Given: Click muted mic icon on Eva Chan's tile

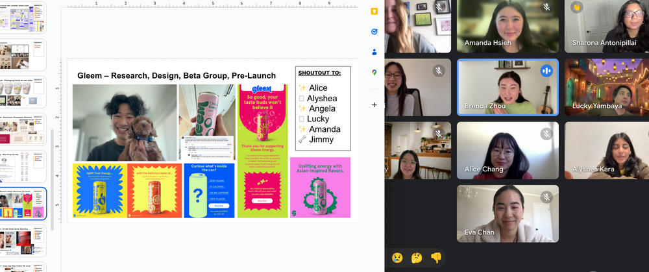Looking at the screenshot, I should [546, 197].
